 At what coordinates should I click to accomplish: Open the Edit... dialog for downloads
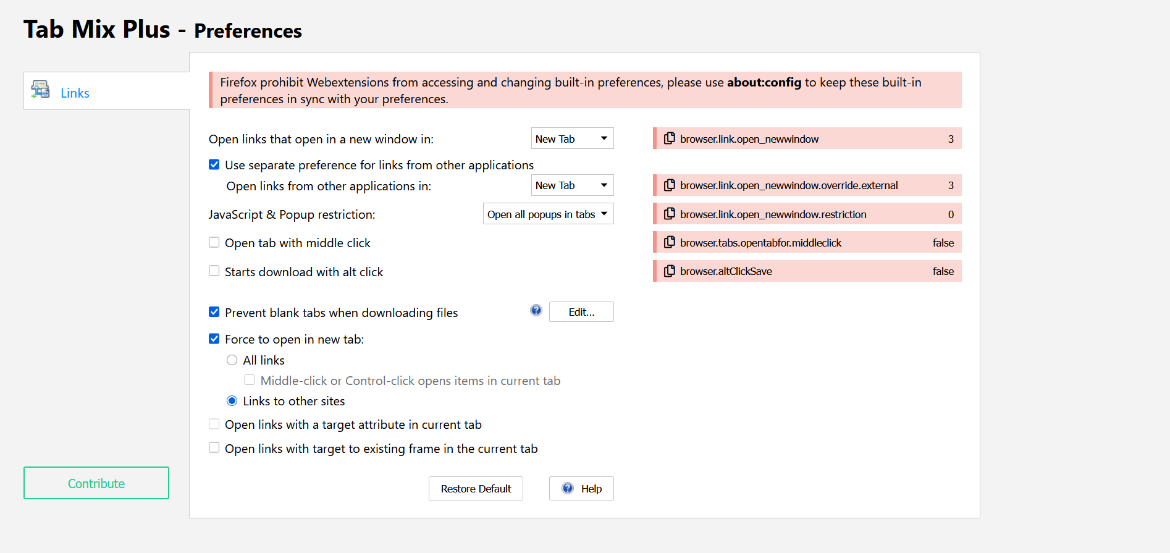click(x=581, y=312)
